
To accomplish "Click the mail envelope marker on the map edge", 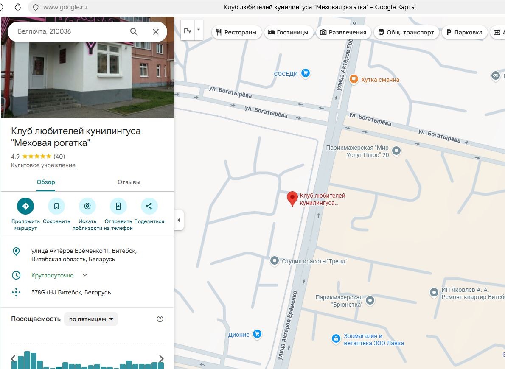I will pos(495,76).
